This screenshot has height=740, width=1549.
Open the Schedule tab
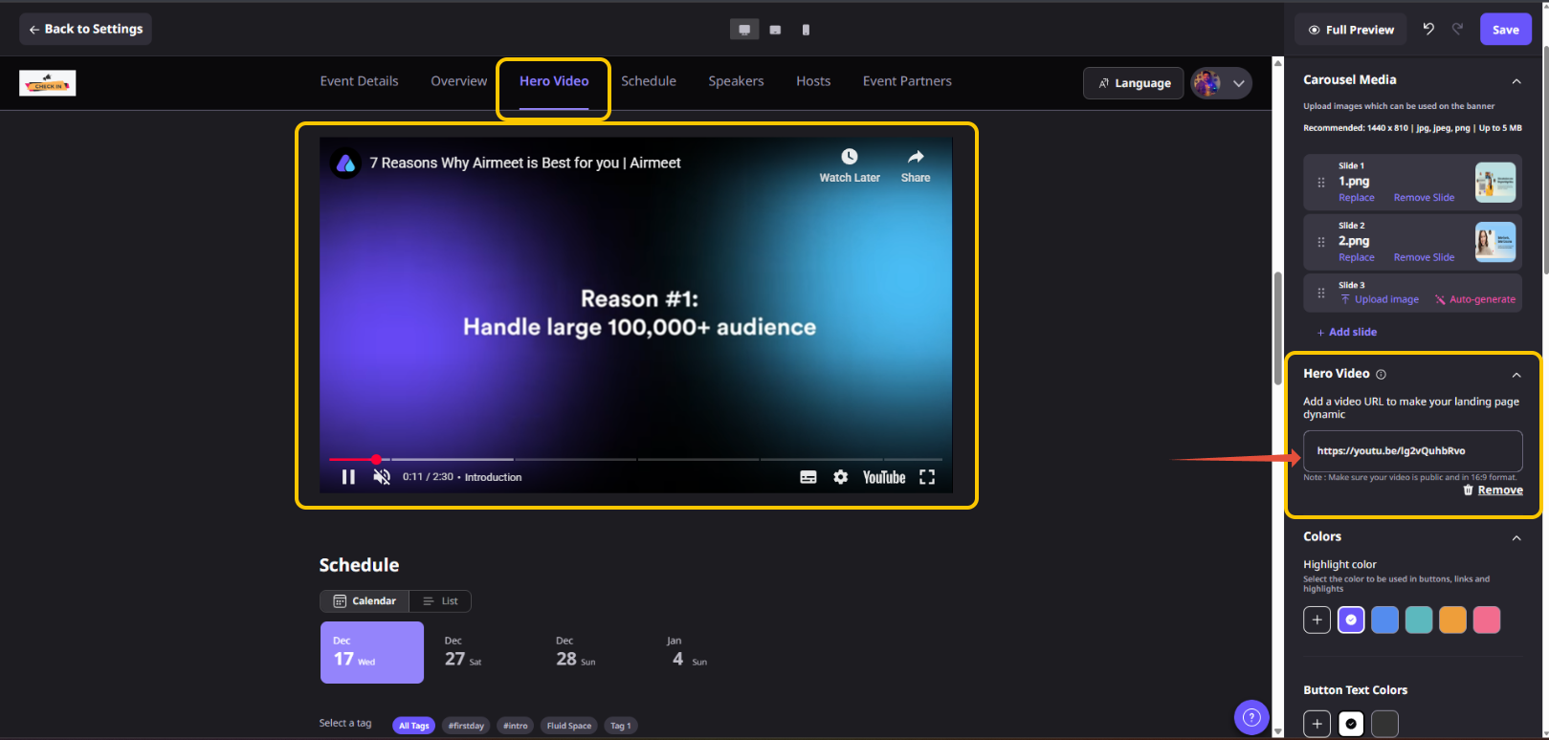tap(649, 81)
